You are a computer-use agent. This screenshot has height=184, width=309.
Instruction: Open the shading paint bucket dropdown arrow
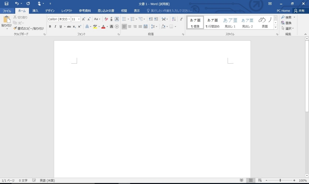point(167,27)
